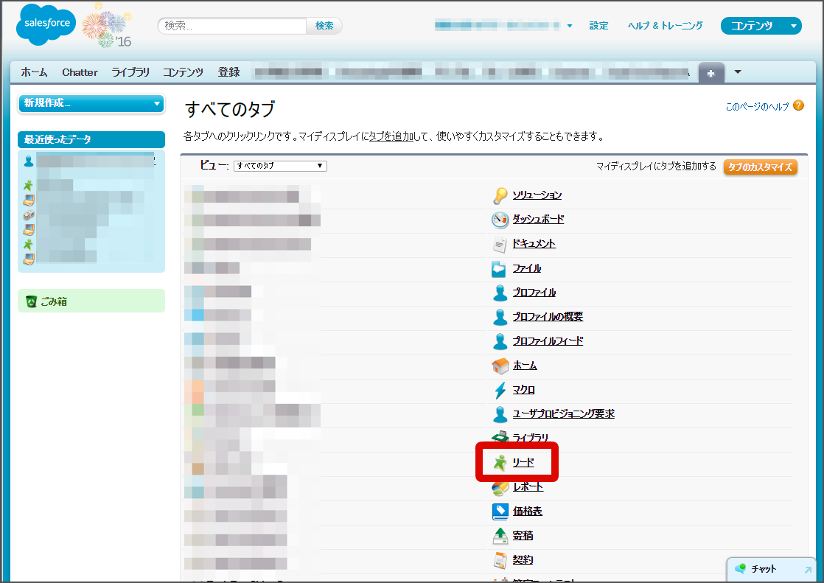
Task: Click the ドキュメント page icon
Action: [500, 243]
